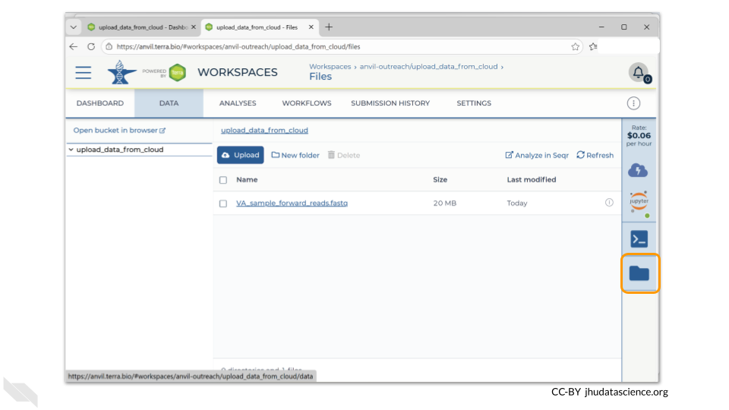Open the hamburger navigation menu
The image size is (729, 410).
tap(84, 73)
